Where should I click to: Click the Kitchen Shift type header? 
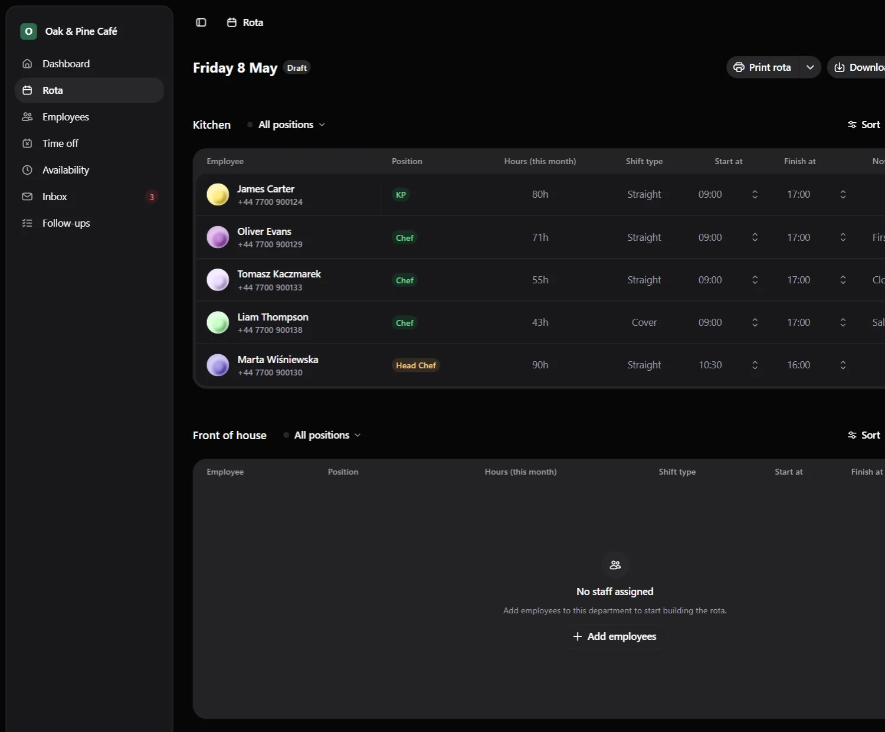point(644,161)
